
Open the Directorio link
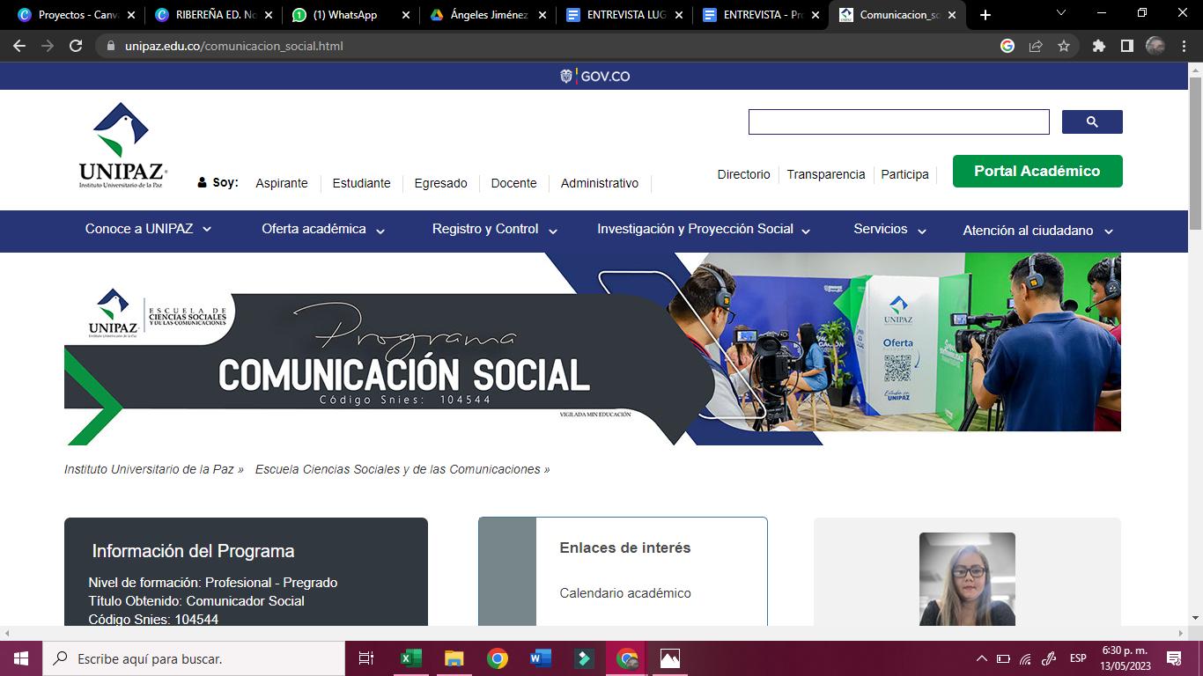744,174
